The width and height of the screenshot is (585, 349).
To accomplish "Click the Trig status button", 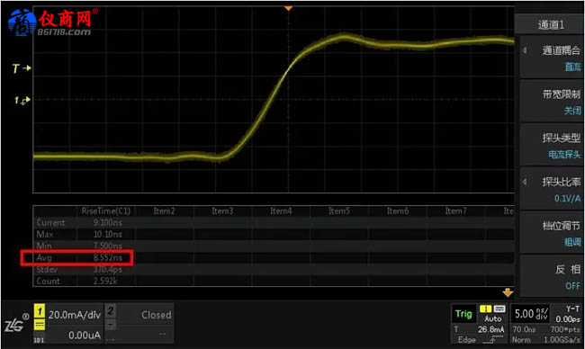I will [x=463, y=314].
